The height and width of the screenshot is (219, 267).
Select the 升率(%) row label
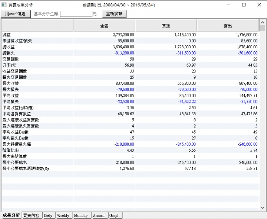click(x=9, y=65)
